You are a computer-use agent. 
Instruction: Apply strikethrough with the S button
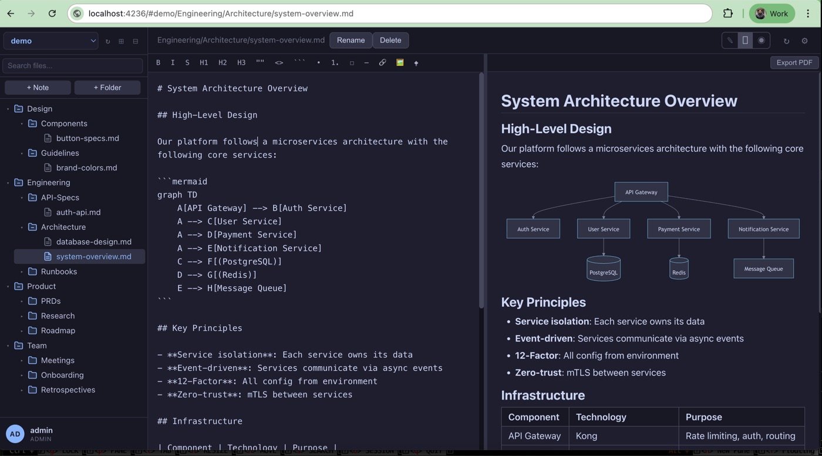pyautogui.click(x=187, y=62)
